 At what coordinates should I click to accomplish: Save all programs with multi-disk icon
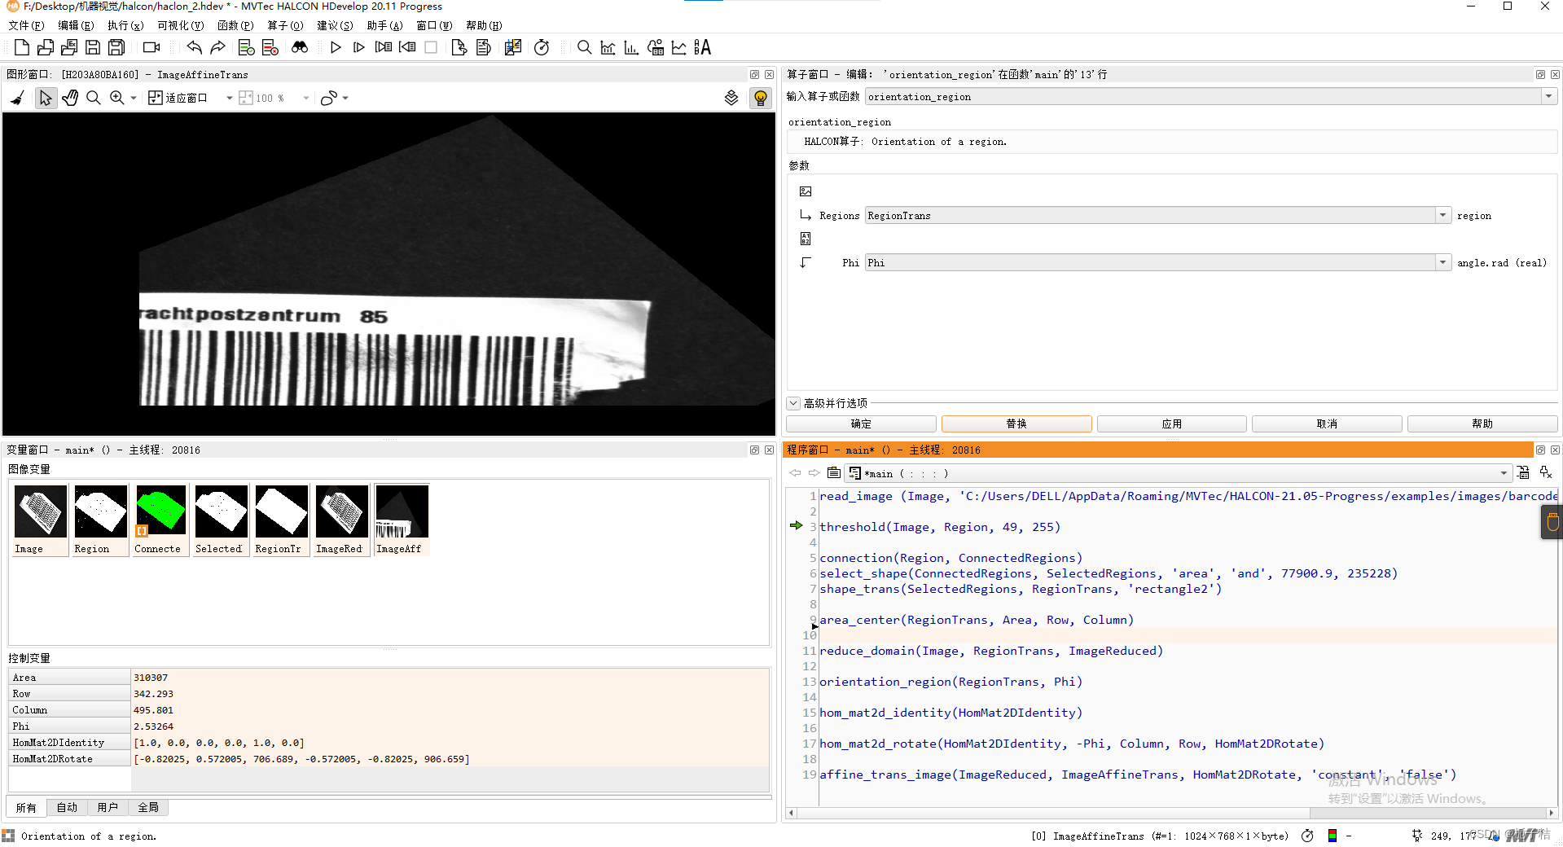coord(116,47)
